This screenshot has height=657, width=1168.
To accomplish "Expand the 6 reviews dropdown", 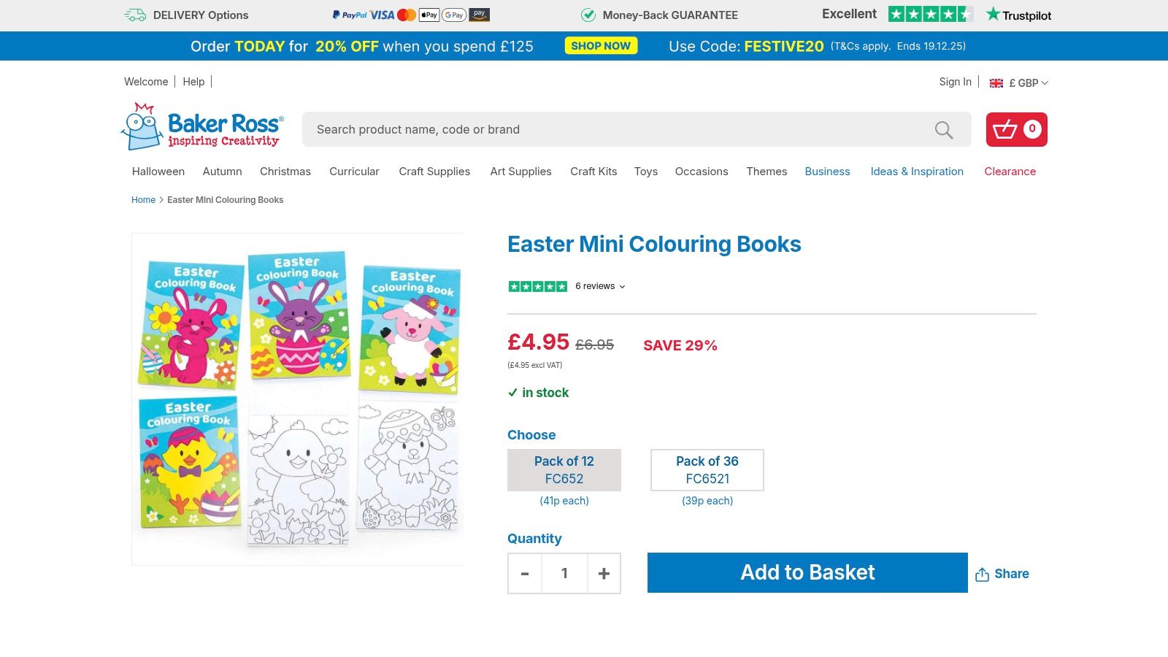I will coord(600,286).
